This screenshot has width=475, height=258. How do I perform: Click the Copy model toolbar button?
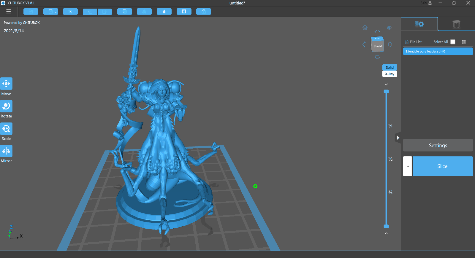pos(125,12)
